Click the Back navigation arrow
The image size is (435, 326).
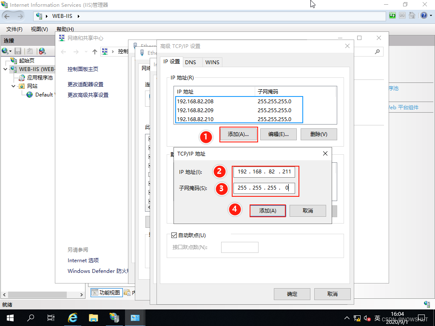[x=8, y=15]
